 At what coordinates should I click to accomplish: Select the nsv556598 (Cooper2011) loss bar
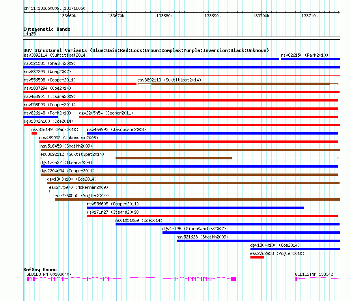pos(80,84)
